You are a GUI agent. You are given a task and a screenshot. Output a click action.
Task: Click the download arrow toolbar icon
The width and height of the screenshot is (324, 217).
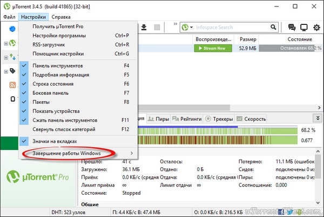pyautogui.click(x=144, y=28)
